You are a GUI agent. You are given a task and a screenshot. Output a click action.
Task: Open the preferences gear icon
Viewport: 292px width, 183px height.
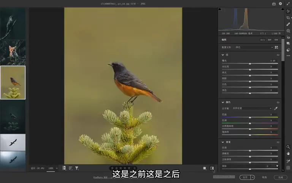[x=280, y=3]
